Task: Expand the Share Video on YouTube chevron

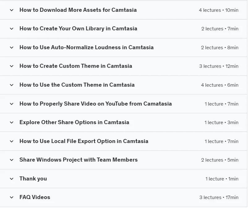Action: point(11,104)
